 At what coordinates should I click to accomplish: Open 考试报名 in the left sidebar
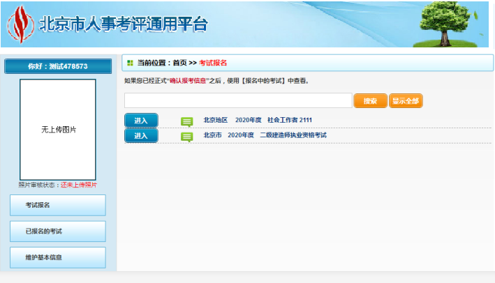point(57,205)
